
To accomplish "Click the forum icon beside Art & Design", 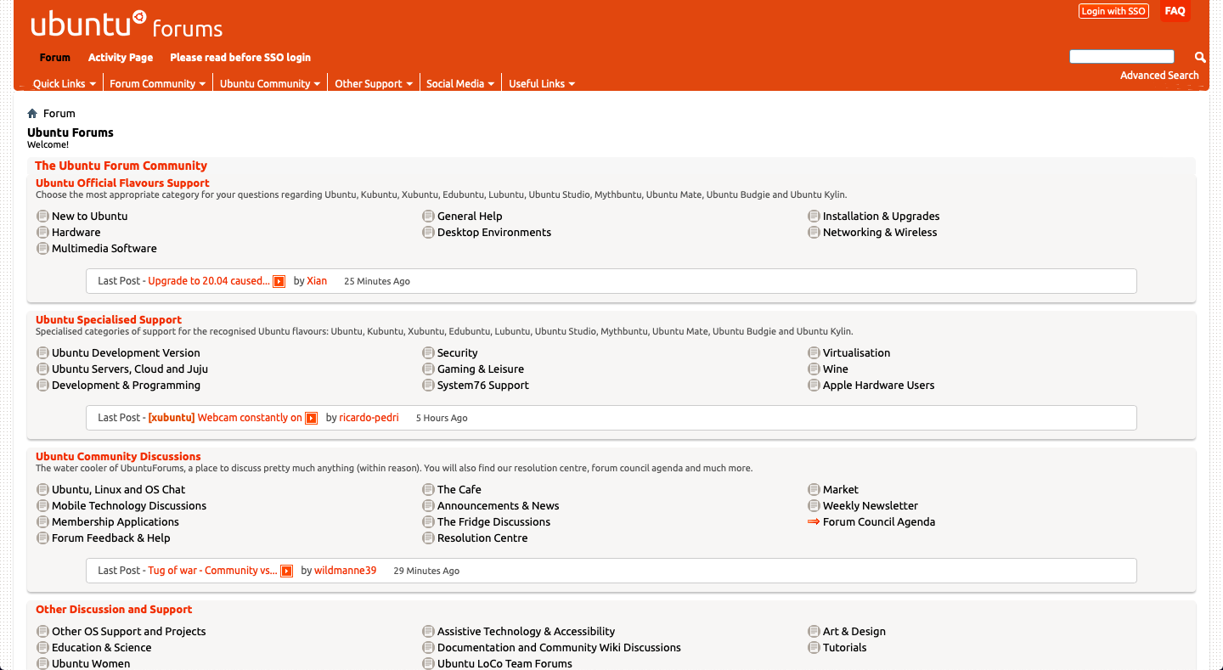I will coord(814,632).
